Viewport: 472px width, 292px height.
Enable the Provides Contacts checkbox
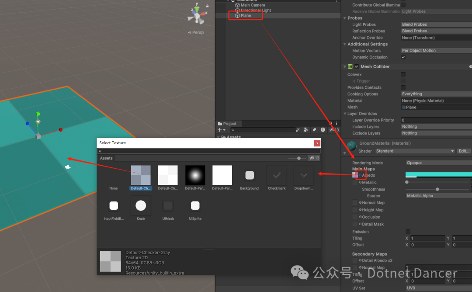403,87
